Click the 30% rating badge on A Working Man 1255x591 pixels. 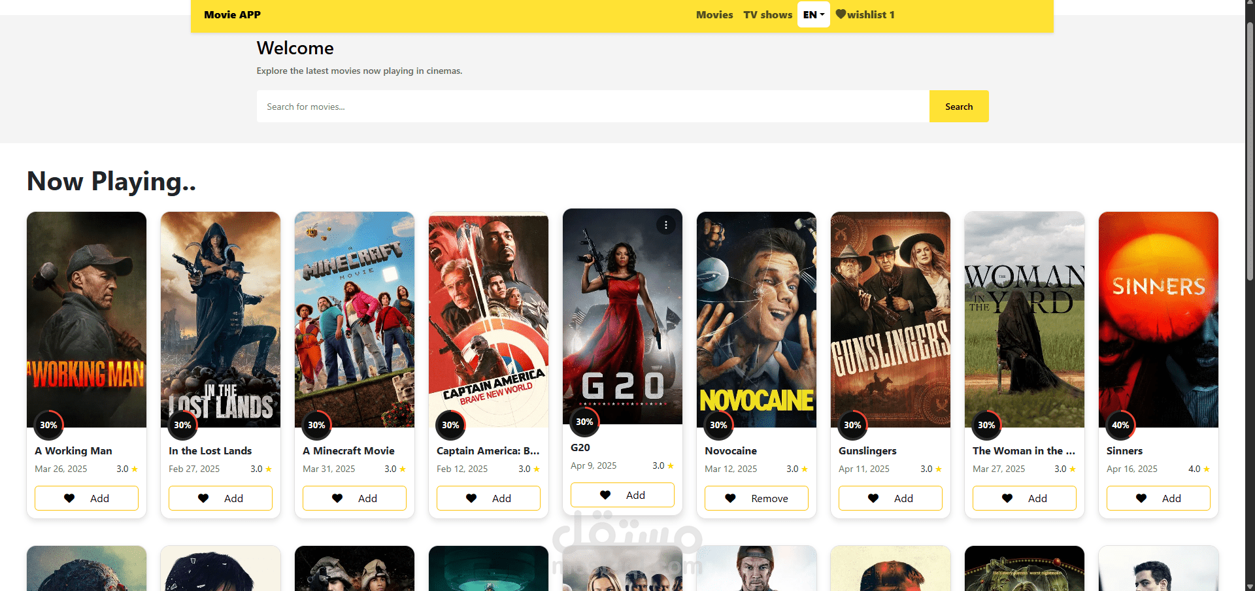[48, 425]
